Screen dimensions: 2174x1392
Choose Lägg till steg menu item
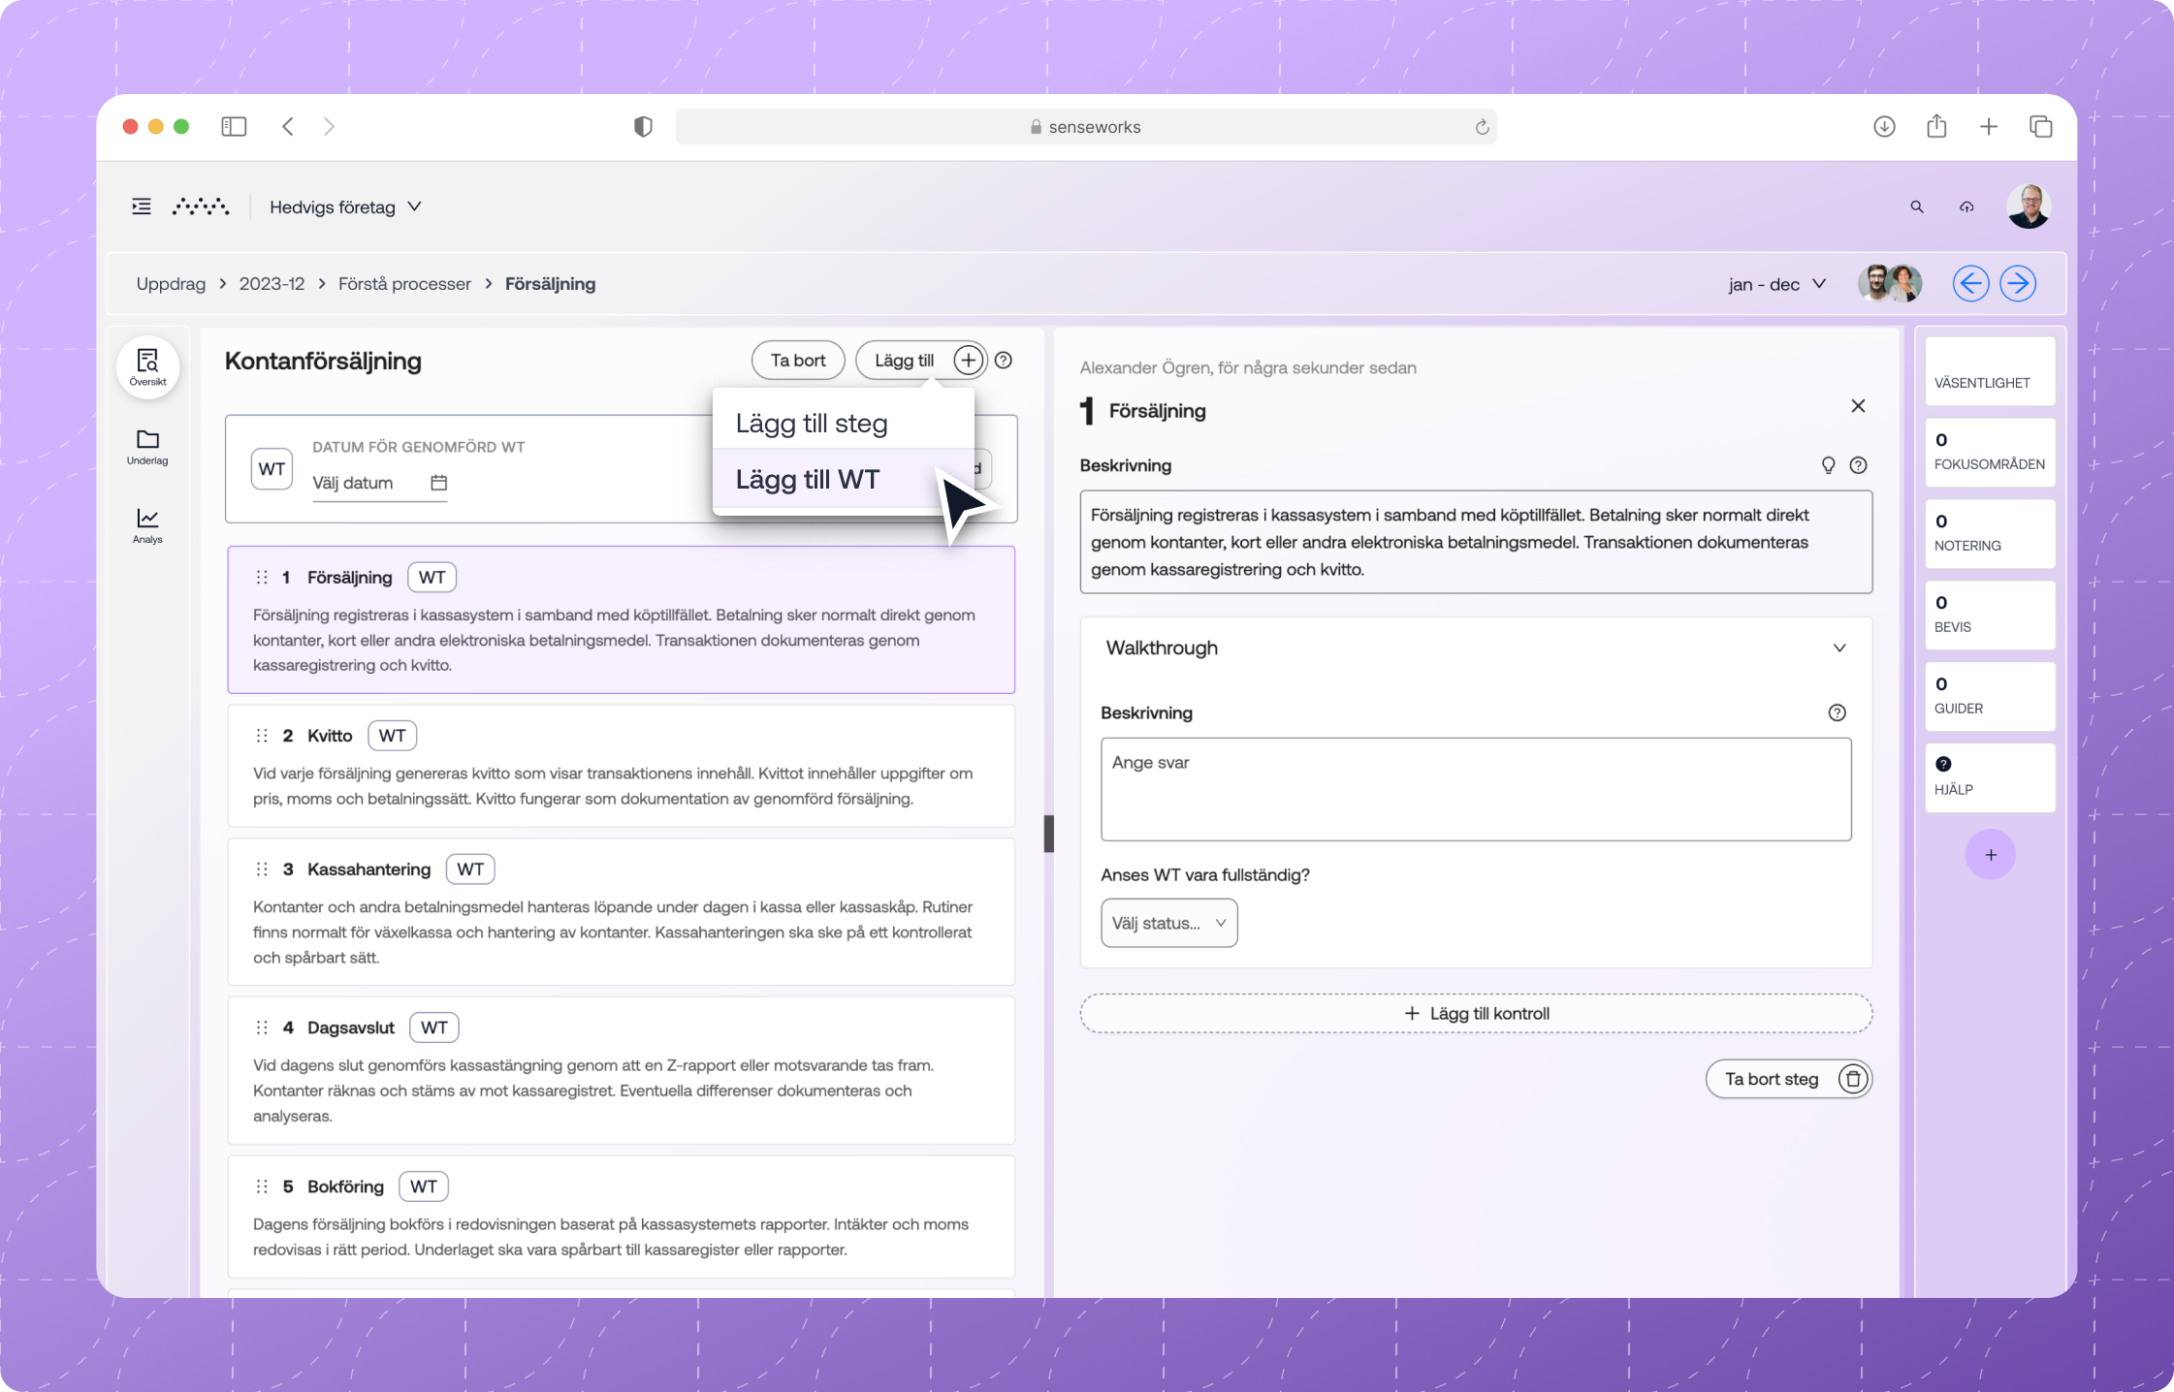pyautogui.click(x=812, y=424)
